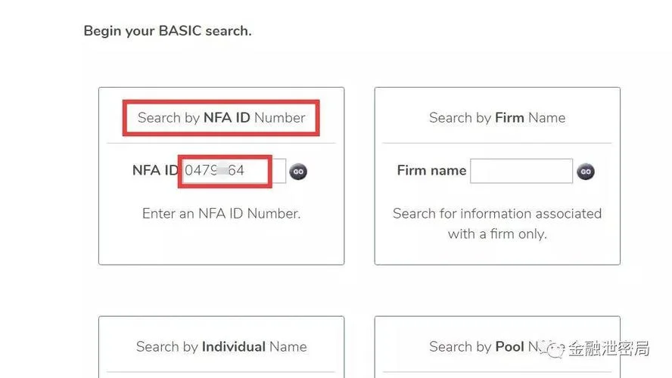Screen dimensions: 672x378
Task: Focus the Firm name input field
Action: (x=521, y=171)
